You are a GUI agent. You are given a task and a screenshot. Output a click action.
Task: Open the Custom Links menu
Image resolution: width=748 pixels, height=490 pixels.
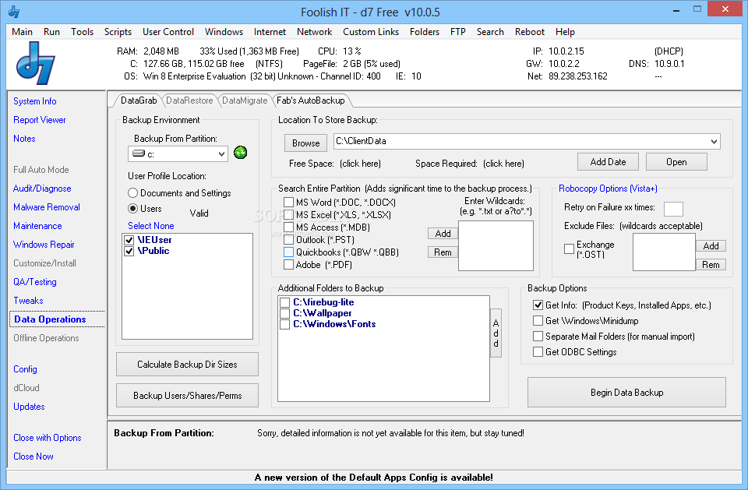pos(371,31)
